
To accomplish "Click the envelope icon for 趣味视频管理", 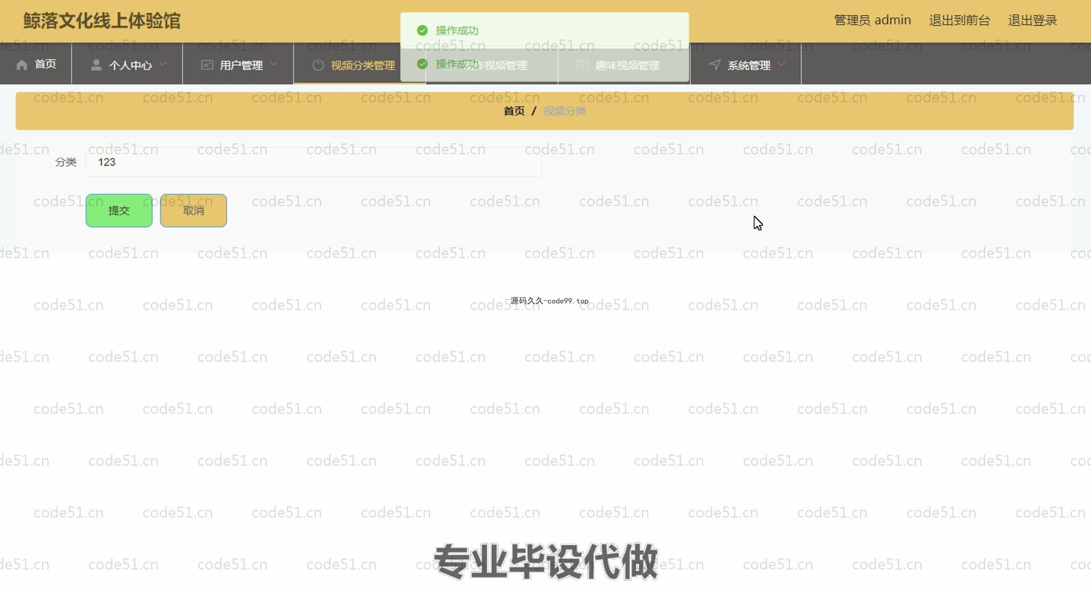I will click(583, 65).
